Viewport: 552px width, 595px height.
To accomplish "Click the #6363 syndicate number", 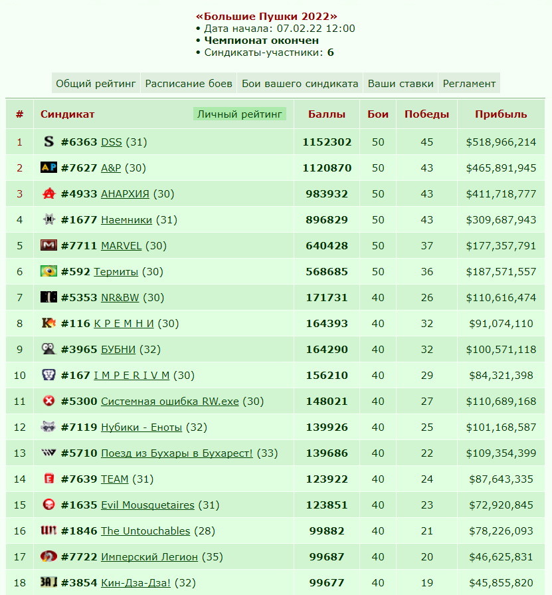I will pyautogui.click(x=79, y=142).
